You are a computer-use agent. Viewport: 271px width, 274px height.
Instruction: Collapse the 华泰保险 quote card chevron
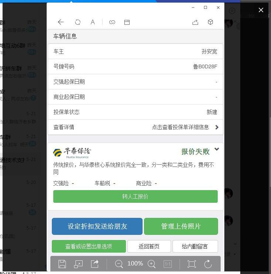point(217,149)
